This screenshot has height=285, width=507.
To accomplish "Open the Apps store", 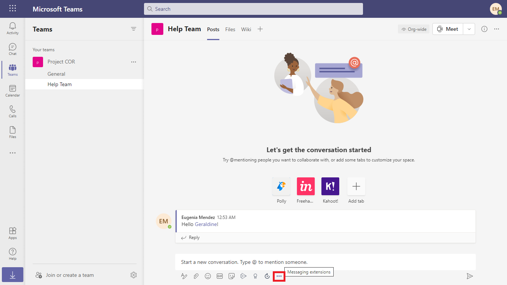I will [x=13, y=233].
